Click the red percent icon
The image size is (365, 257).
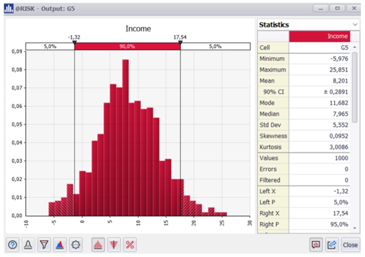tap(130, 244)
